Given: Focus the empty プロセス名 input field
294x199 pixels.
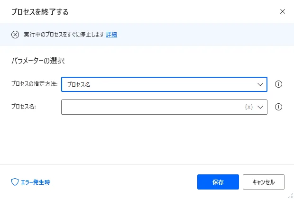Looking at the screenshot, I should point(152,107).
